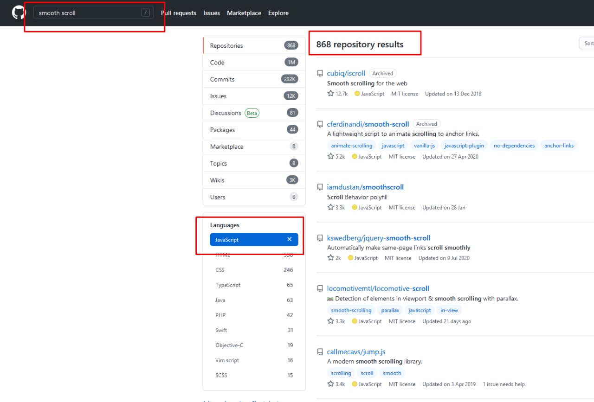Open Marketplace in the top navigation
Viewport: 594px width, 402px height.
244,13
